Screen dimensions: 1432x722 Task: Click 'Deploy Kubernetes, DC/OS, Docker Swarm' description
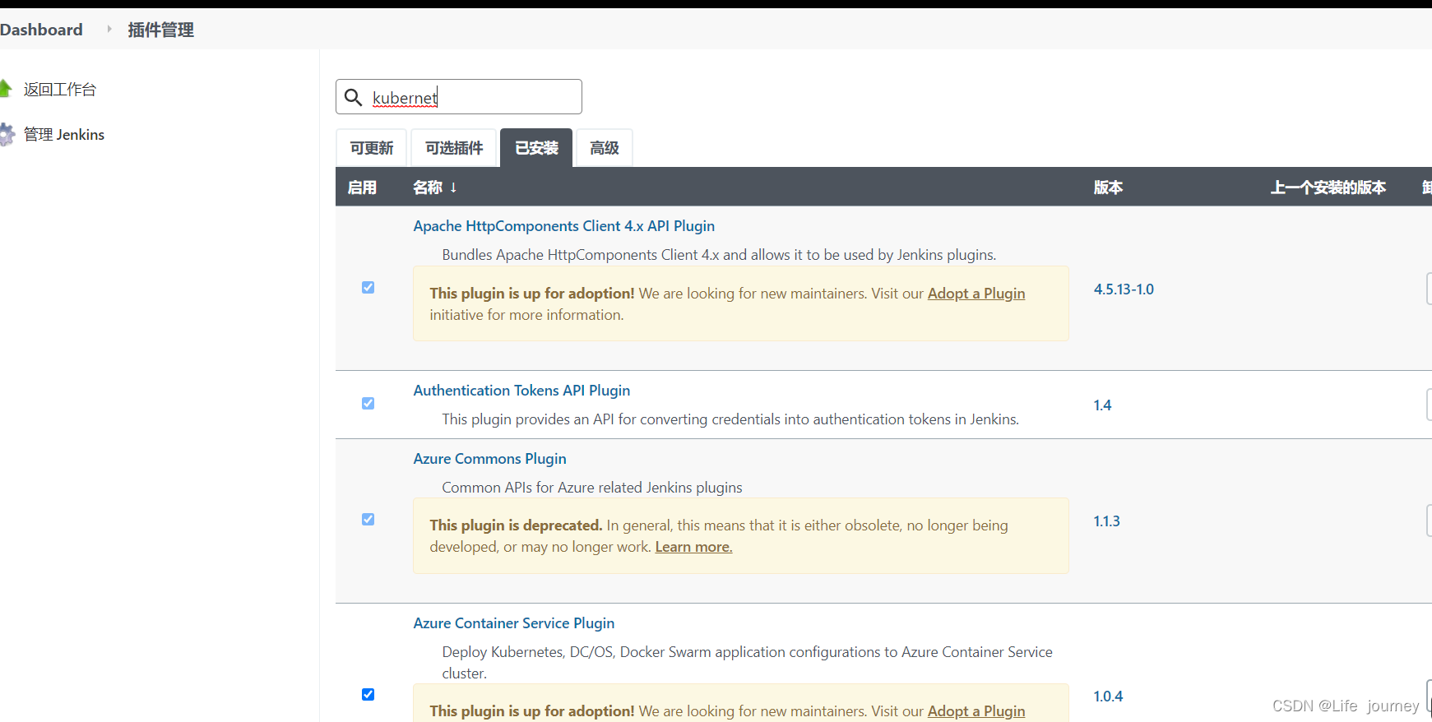747,663
